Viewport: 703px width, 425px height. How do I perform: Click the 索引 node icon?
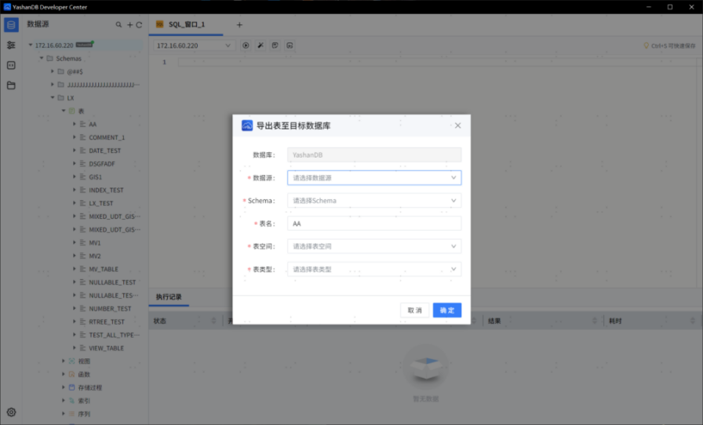click(71, 401)
